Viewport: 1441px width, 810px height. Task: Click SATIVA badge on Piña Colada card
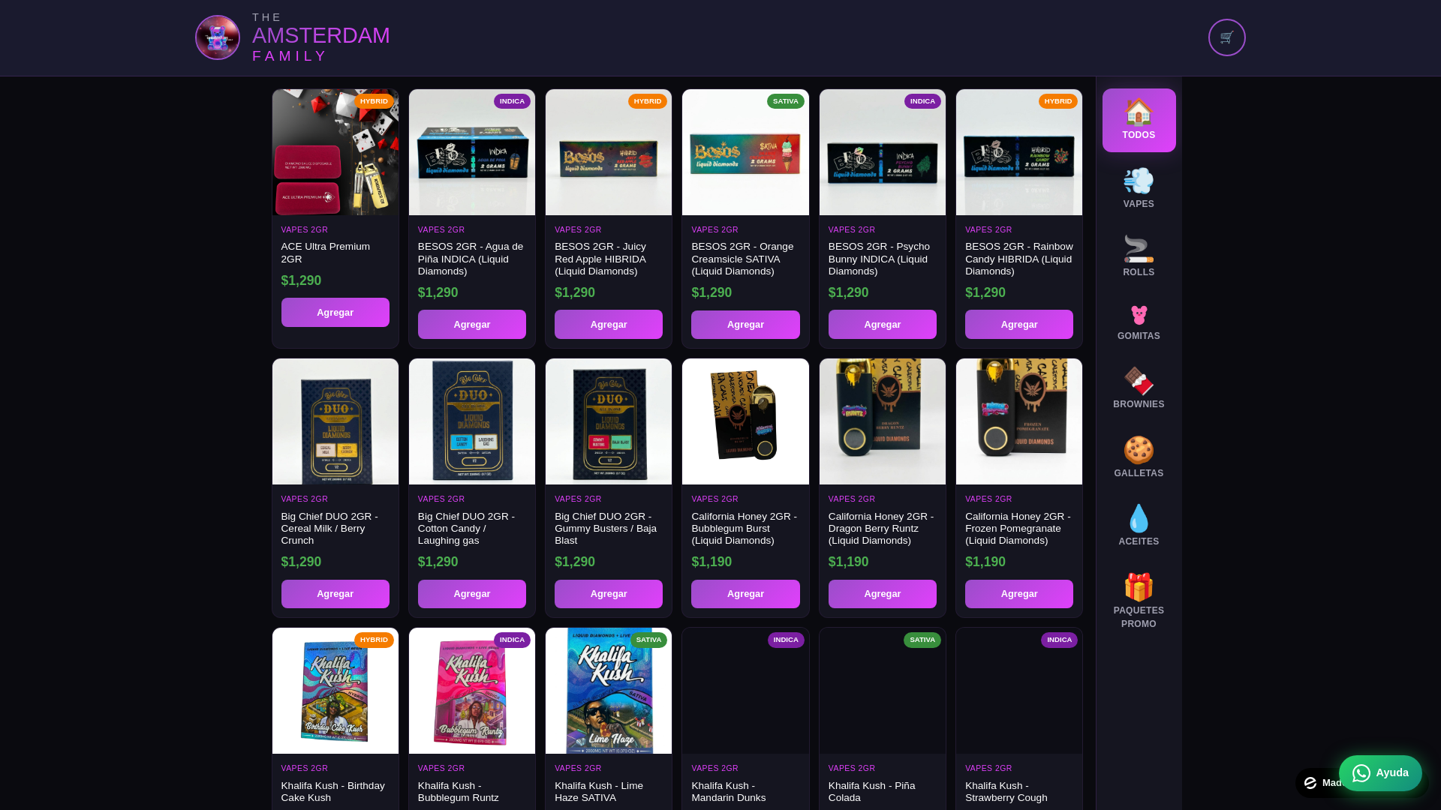pos(922,640)
